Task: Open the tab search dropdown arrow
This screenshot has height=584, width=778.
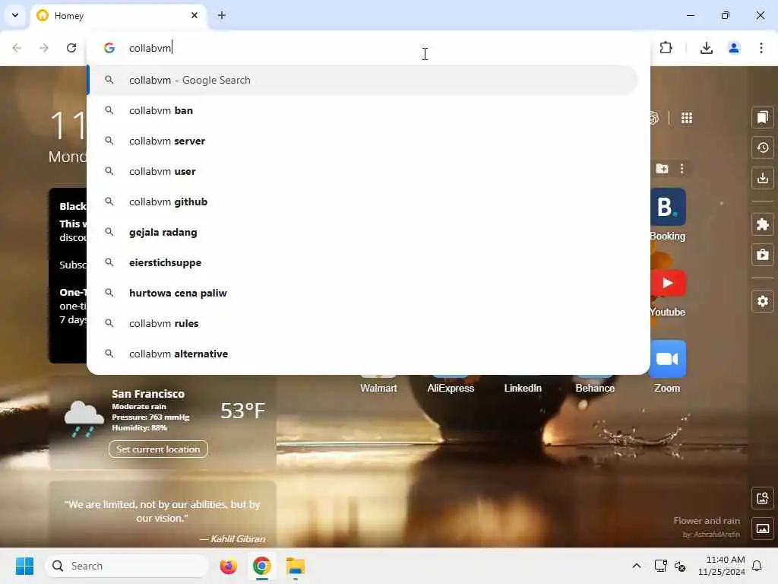Action: point(15,15)
